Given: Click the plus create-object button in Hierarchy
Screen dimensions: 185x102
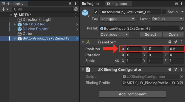Looking at the screenshot, I should 3,9.
